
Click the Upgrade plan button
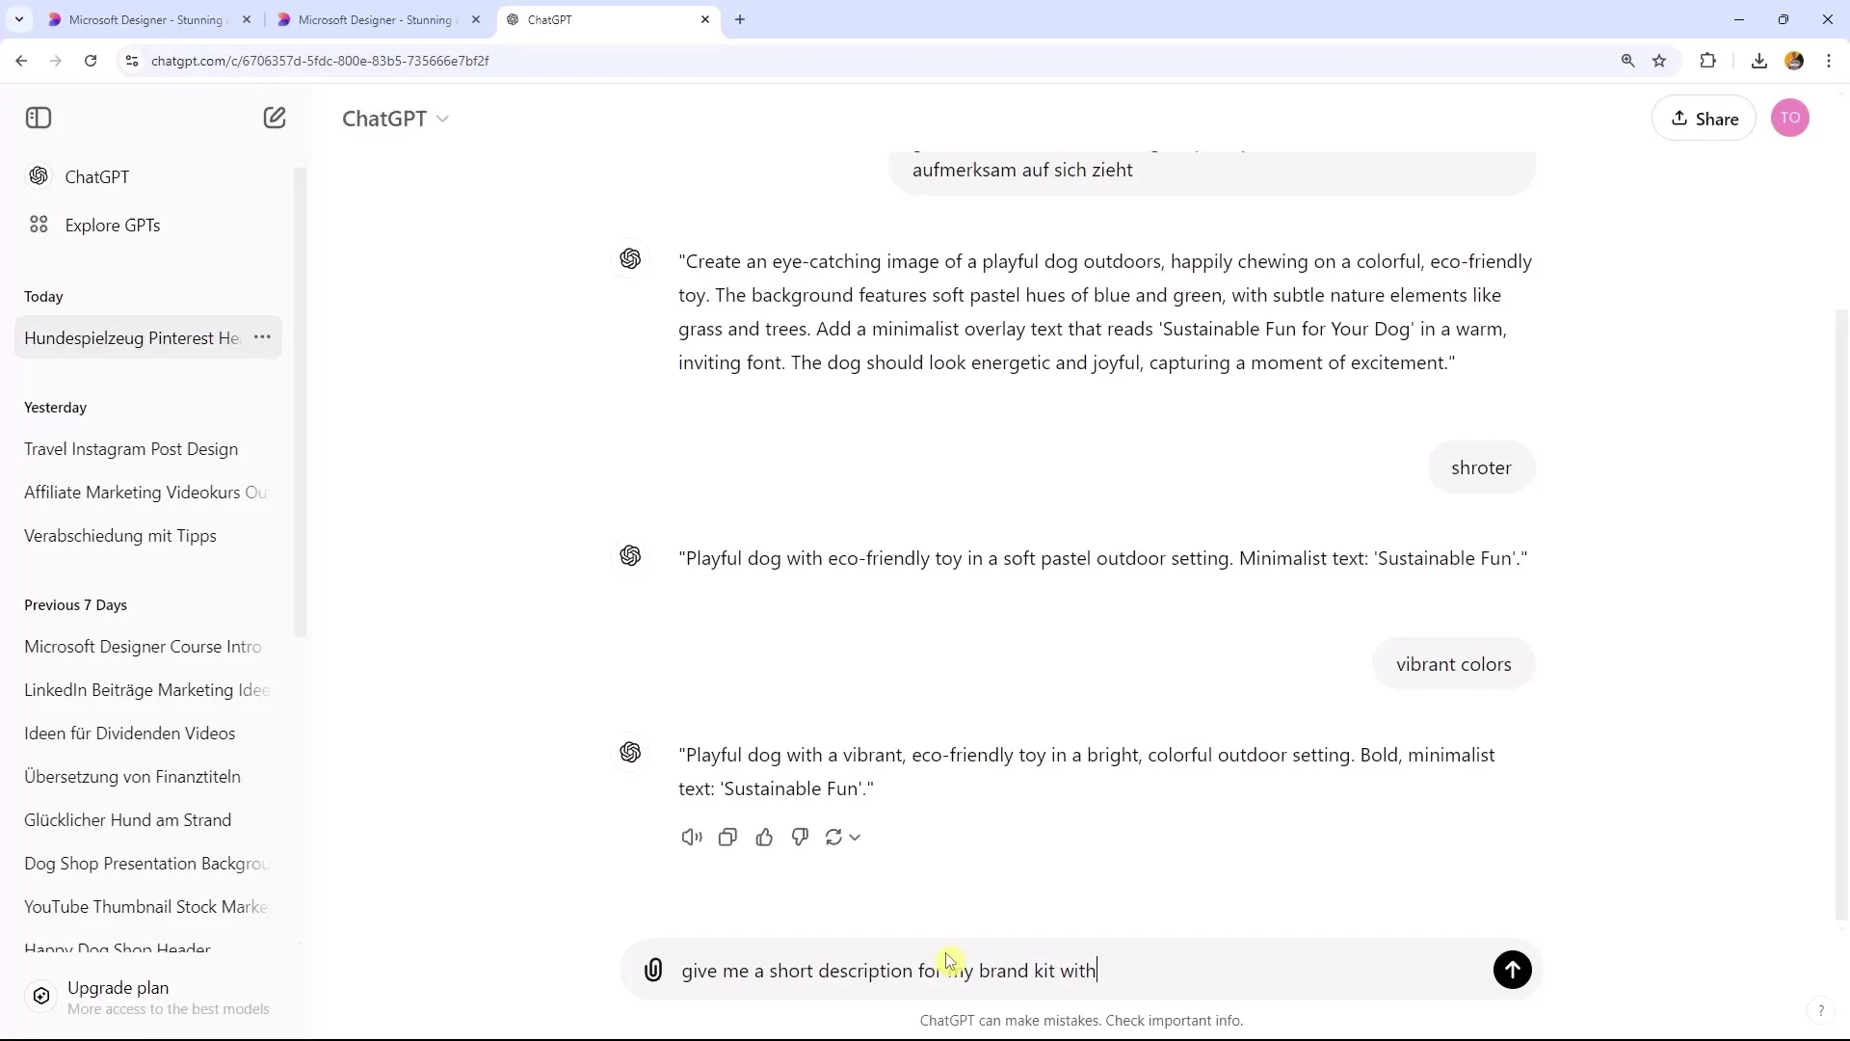coord(117,988)
